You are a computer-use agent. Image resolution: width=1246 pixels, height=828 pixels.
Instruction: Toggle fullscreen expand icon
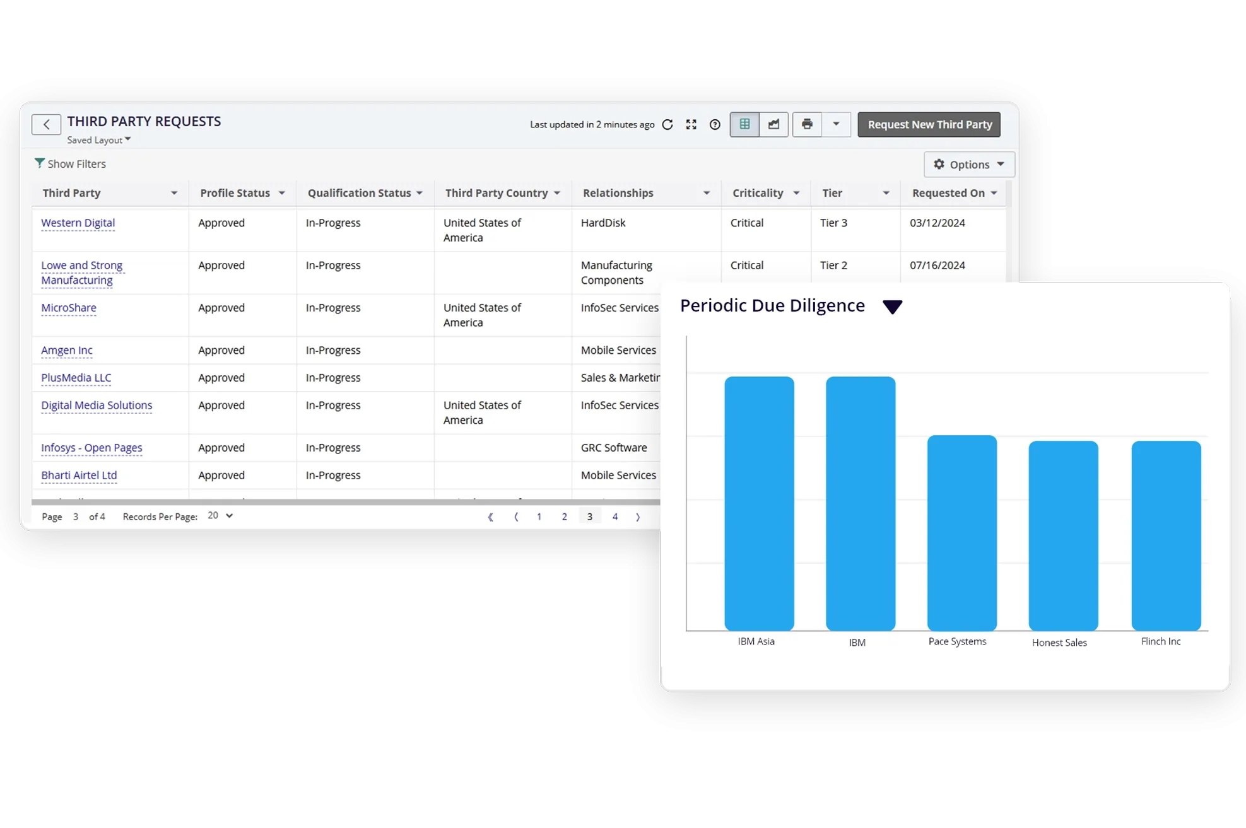click(x=691, y=124)
